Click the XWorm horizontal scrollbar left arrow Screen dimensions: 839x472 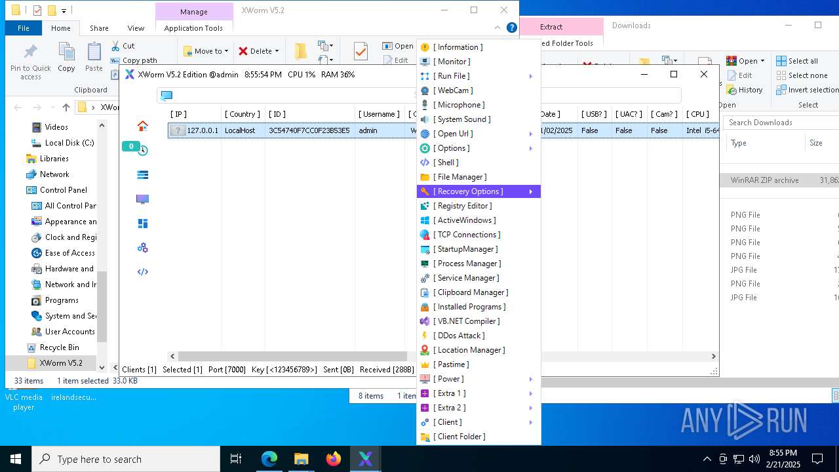click(172, 356)
